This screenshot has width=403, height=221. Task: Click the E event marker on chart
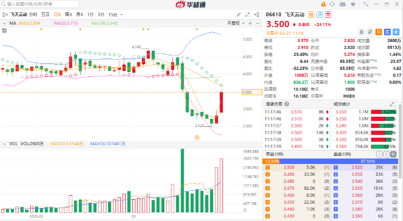197,138
